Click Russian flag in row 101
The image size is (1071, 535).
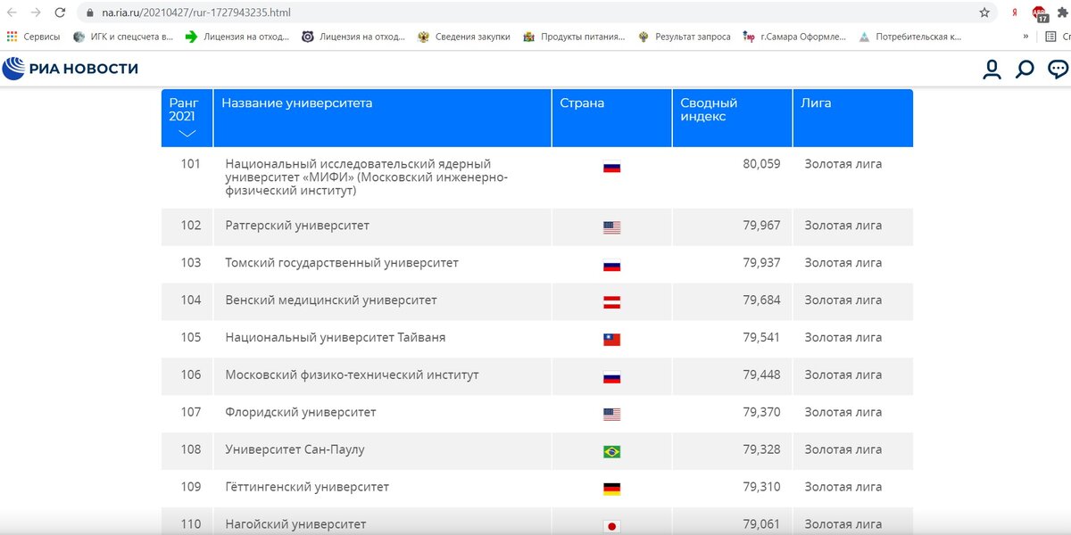[611, 167]
